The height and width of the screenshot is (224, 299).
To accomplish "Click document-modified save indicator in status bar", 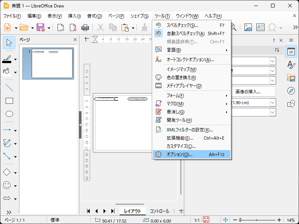I will click(206, 220).
